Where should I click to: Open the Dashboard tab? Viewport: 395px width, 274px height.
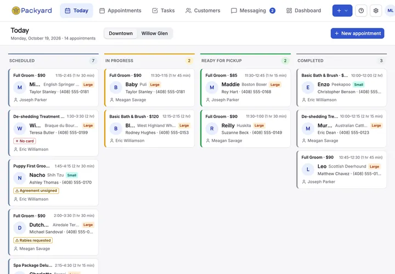coord(304,10)
